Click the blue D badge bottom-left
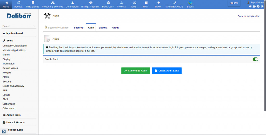The height and width of the screenshot is (135, 266). [4, 131]
